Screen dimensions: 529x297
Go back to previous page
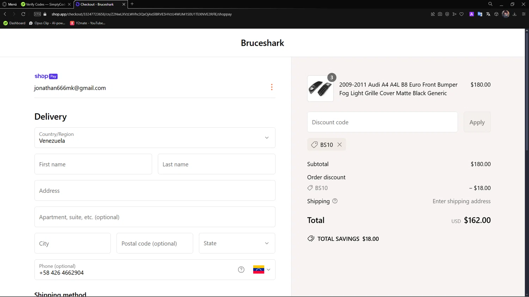[x=5, y=14]
